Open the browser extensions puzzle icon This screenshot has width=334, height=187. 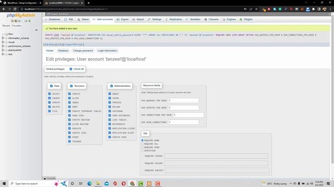click(x=313, y=9)
